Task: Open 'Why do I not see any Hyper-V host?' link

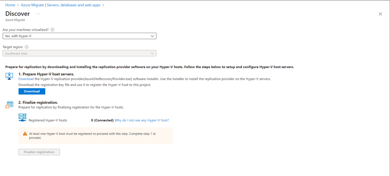Action: tap(142, 120)
